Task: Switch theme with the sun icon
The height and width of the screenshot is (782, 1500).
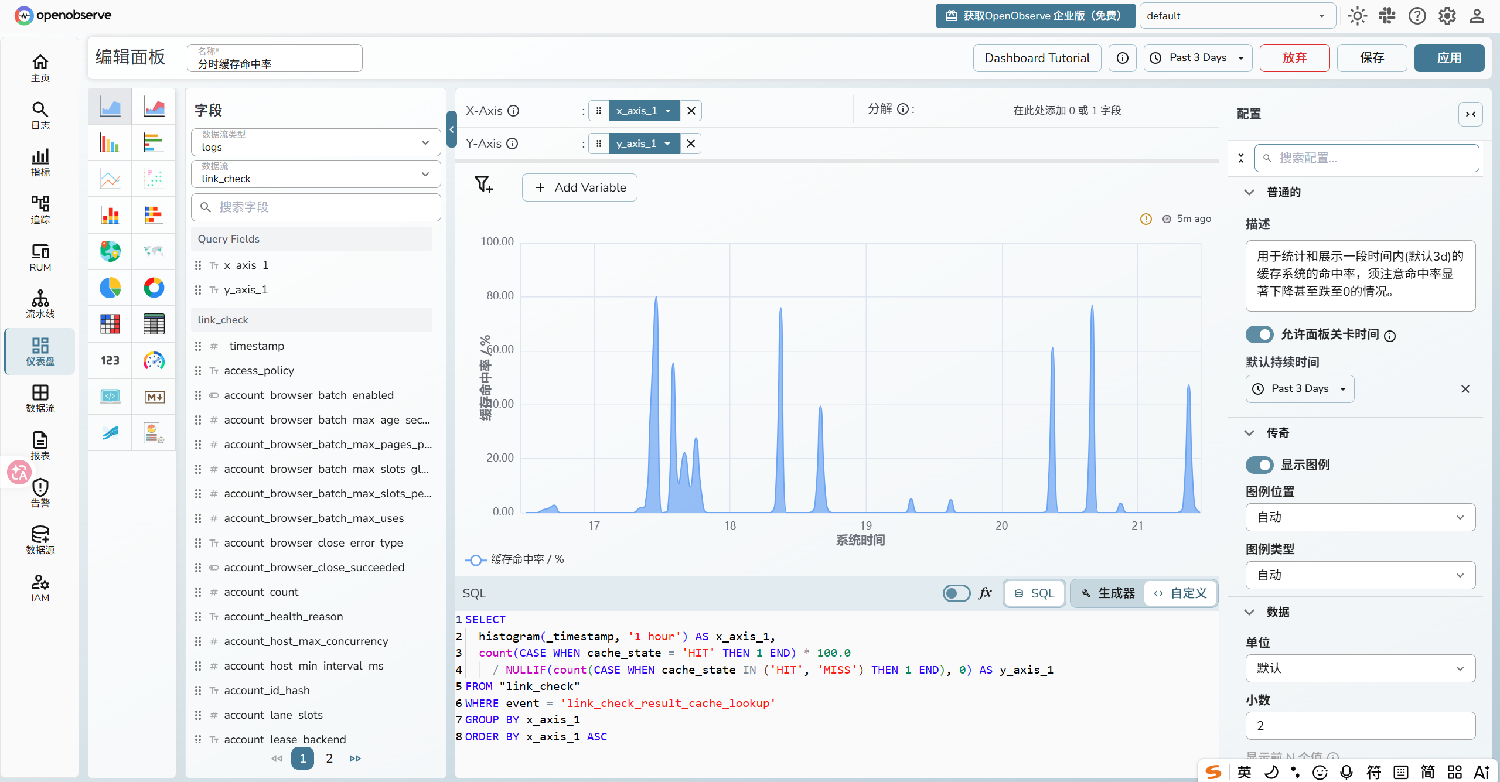Action: tap(1357, 16)
